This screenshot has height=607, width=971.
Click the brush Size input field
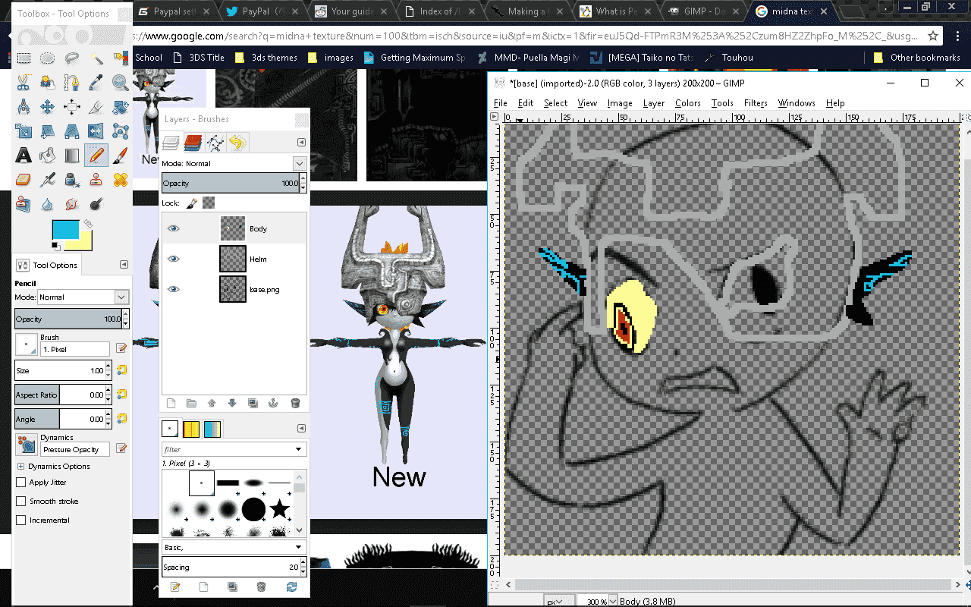58,370
